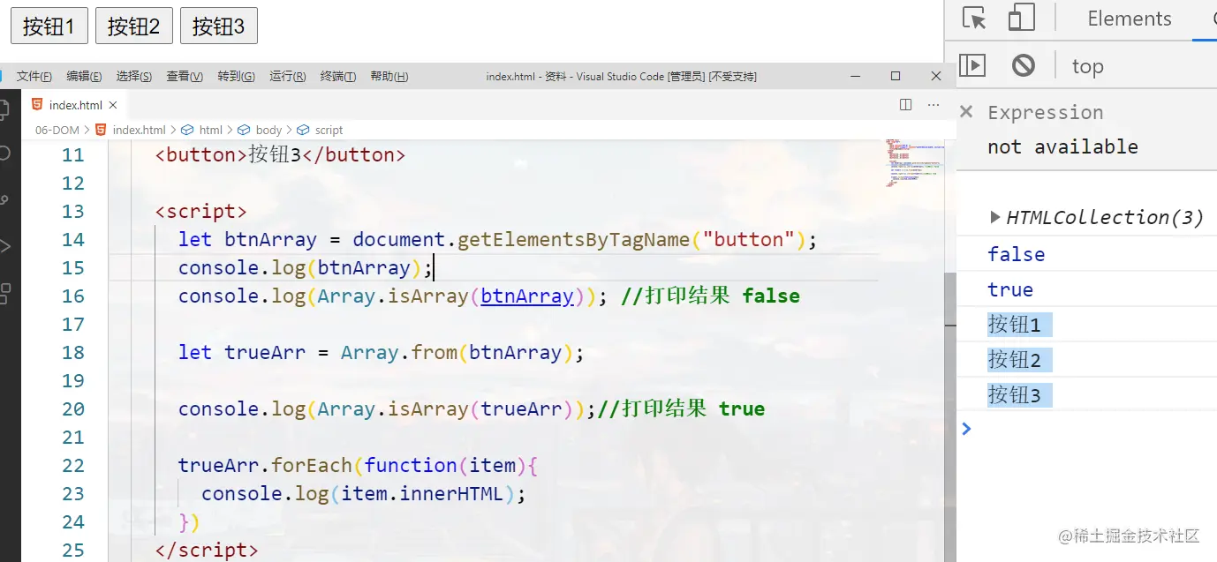Click getElementsByTagName in the code on line 14
Screen dimensions: 1217x562
574,239
